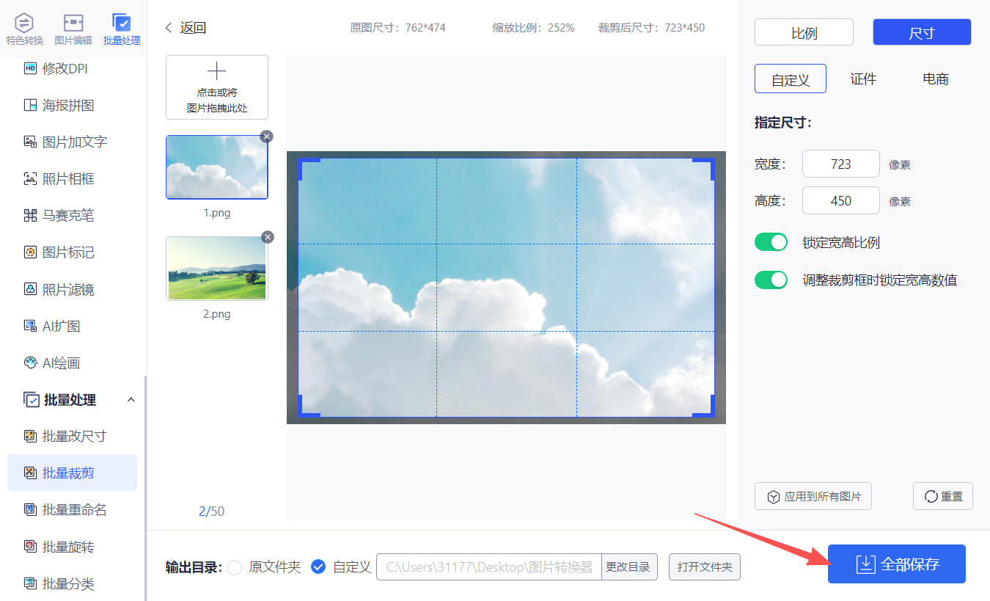Click 全部保存 button
This screenshot has width=990, height=601.
[897, 564]
